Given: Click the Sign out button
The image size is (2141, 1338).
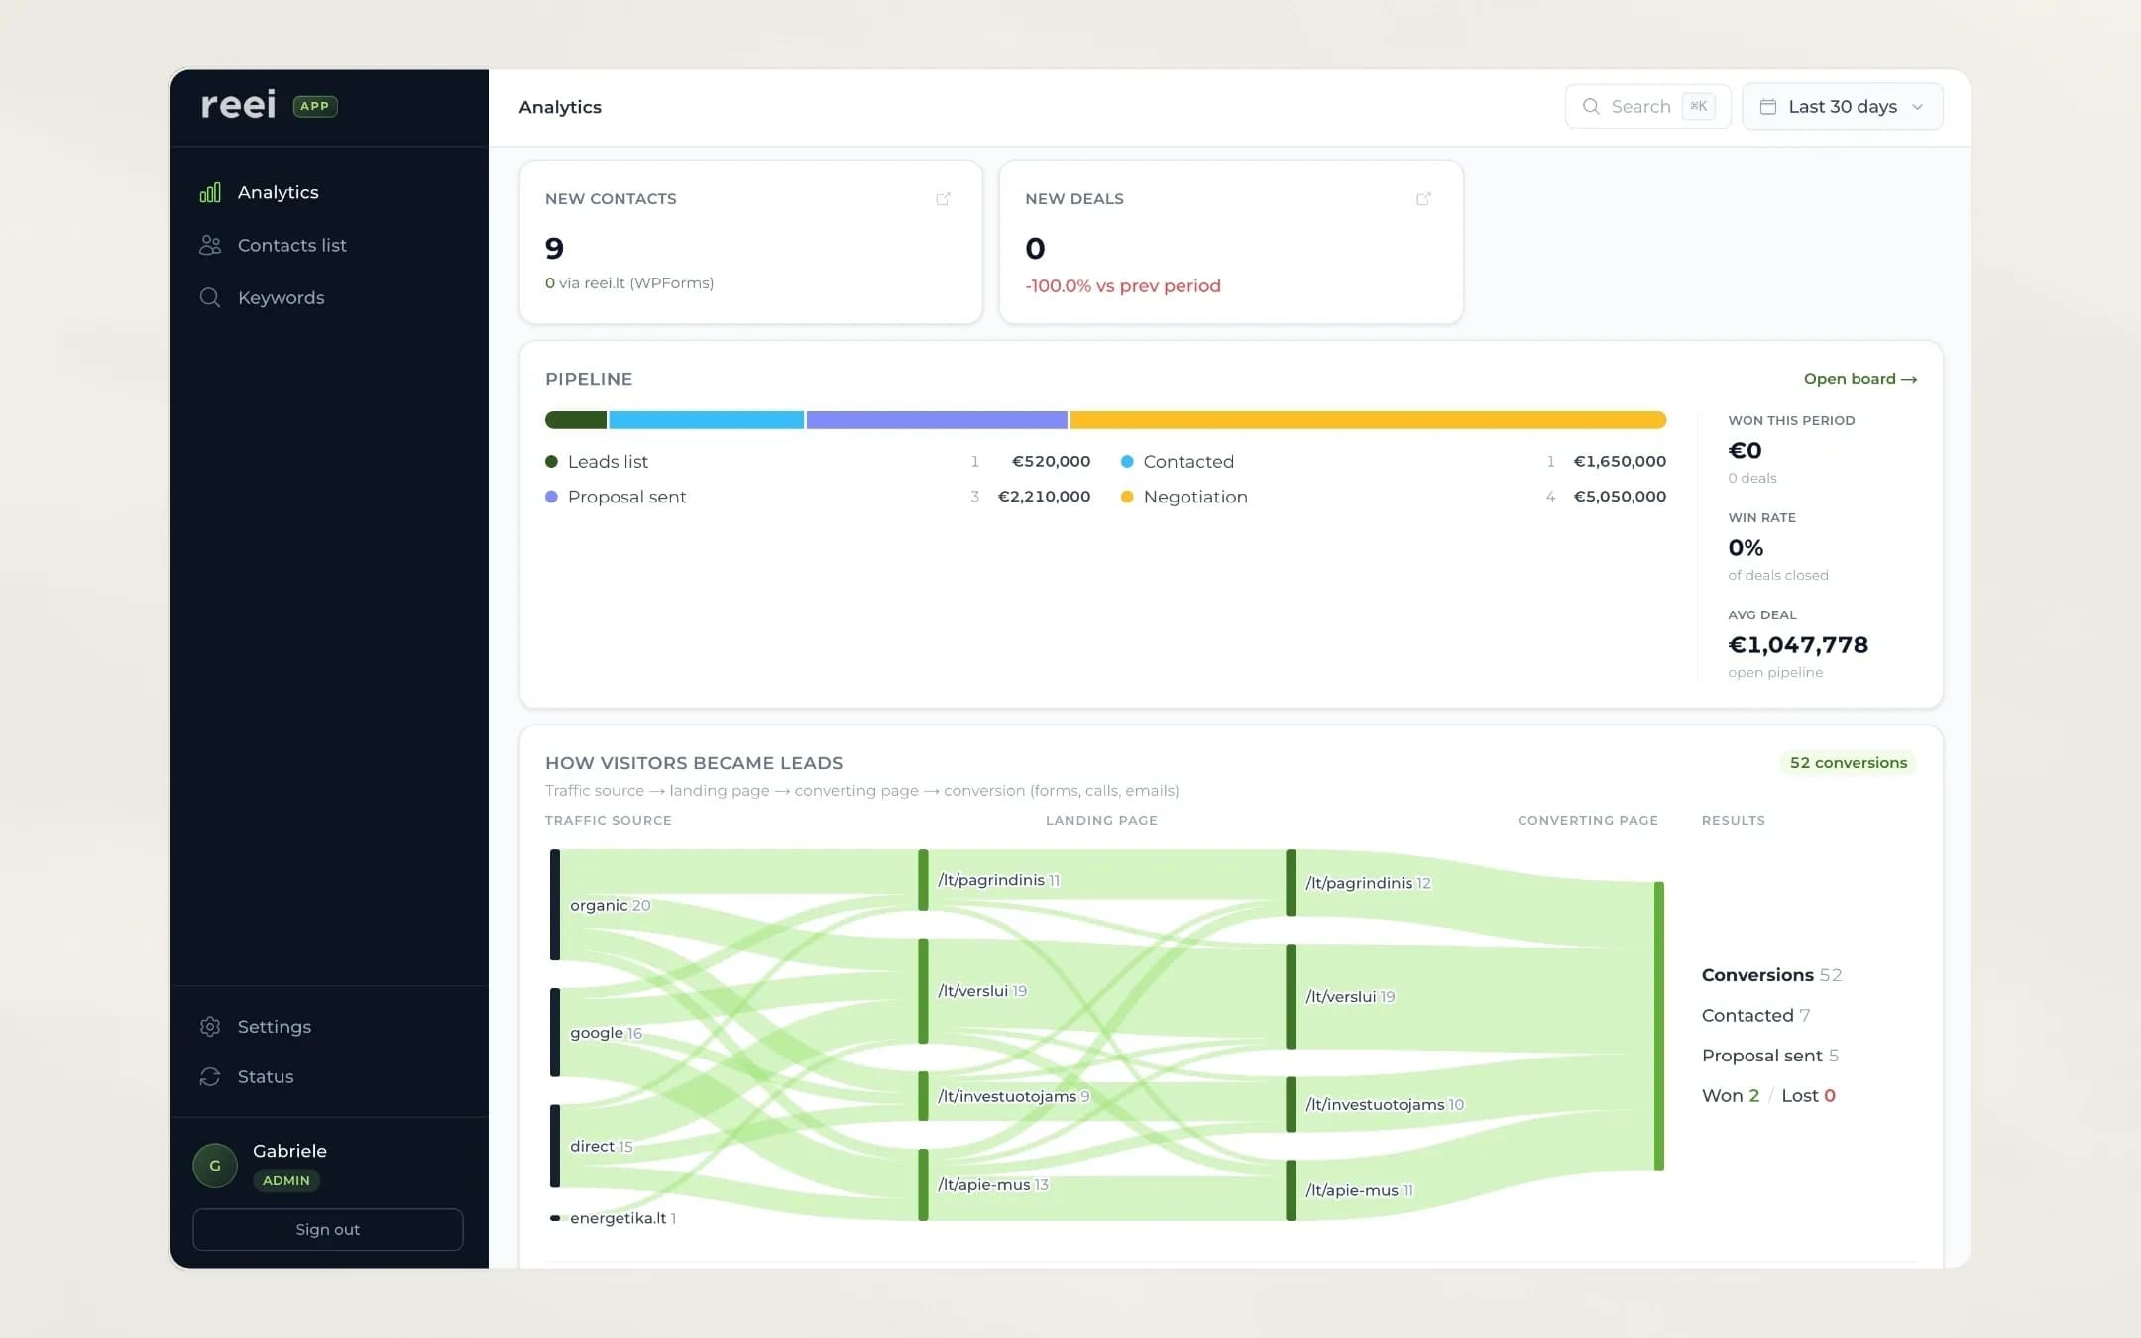Looking at the screenshot, I should point(328,1229).
